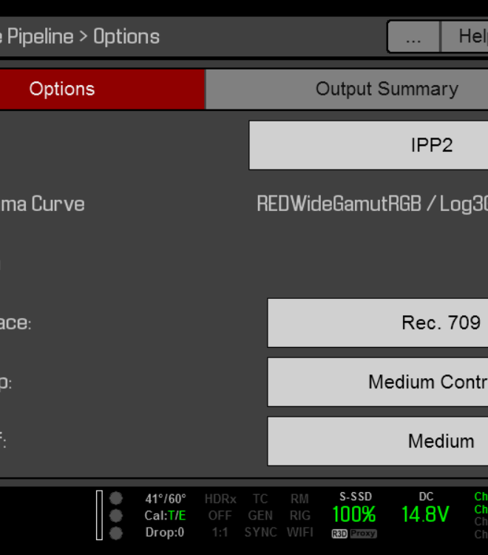Open the IPP2 pipeline dropdown
488x555 pixels.
[x=368, y=146]
